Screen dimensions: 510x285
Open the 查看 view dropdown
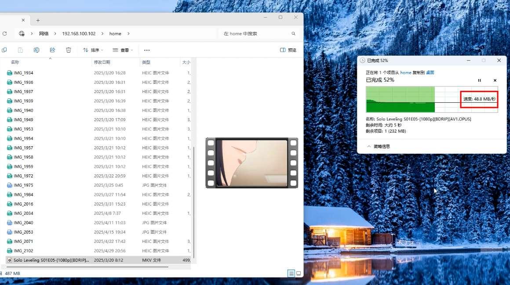(x=122, y=50)
